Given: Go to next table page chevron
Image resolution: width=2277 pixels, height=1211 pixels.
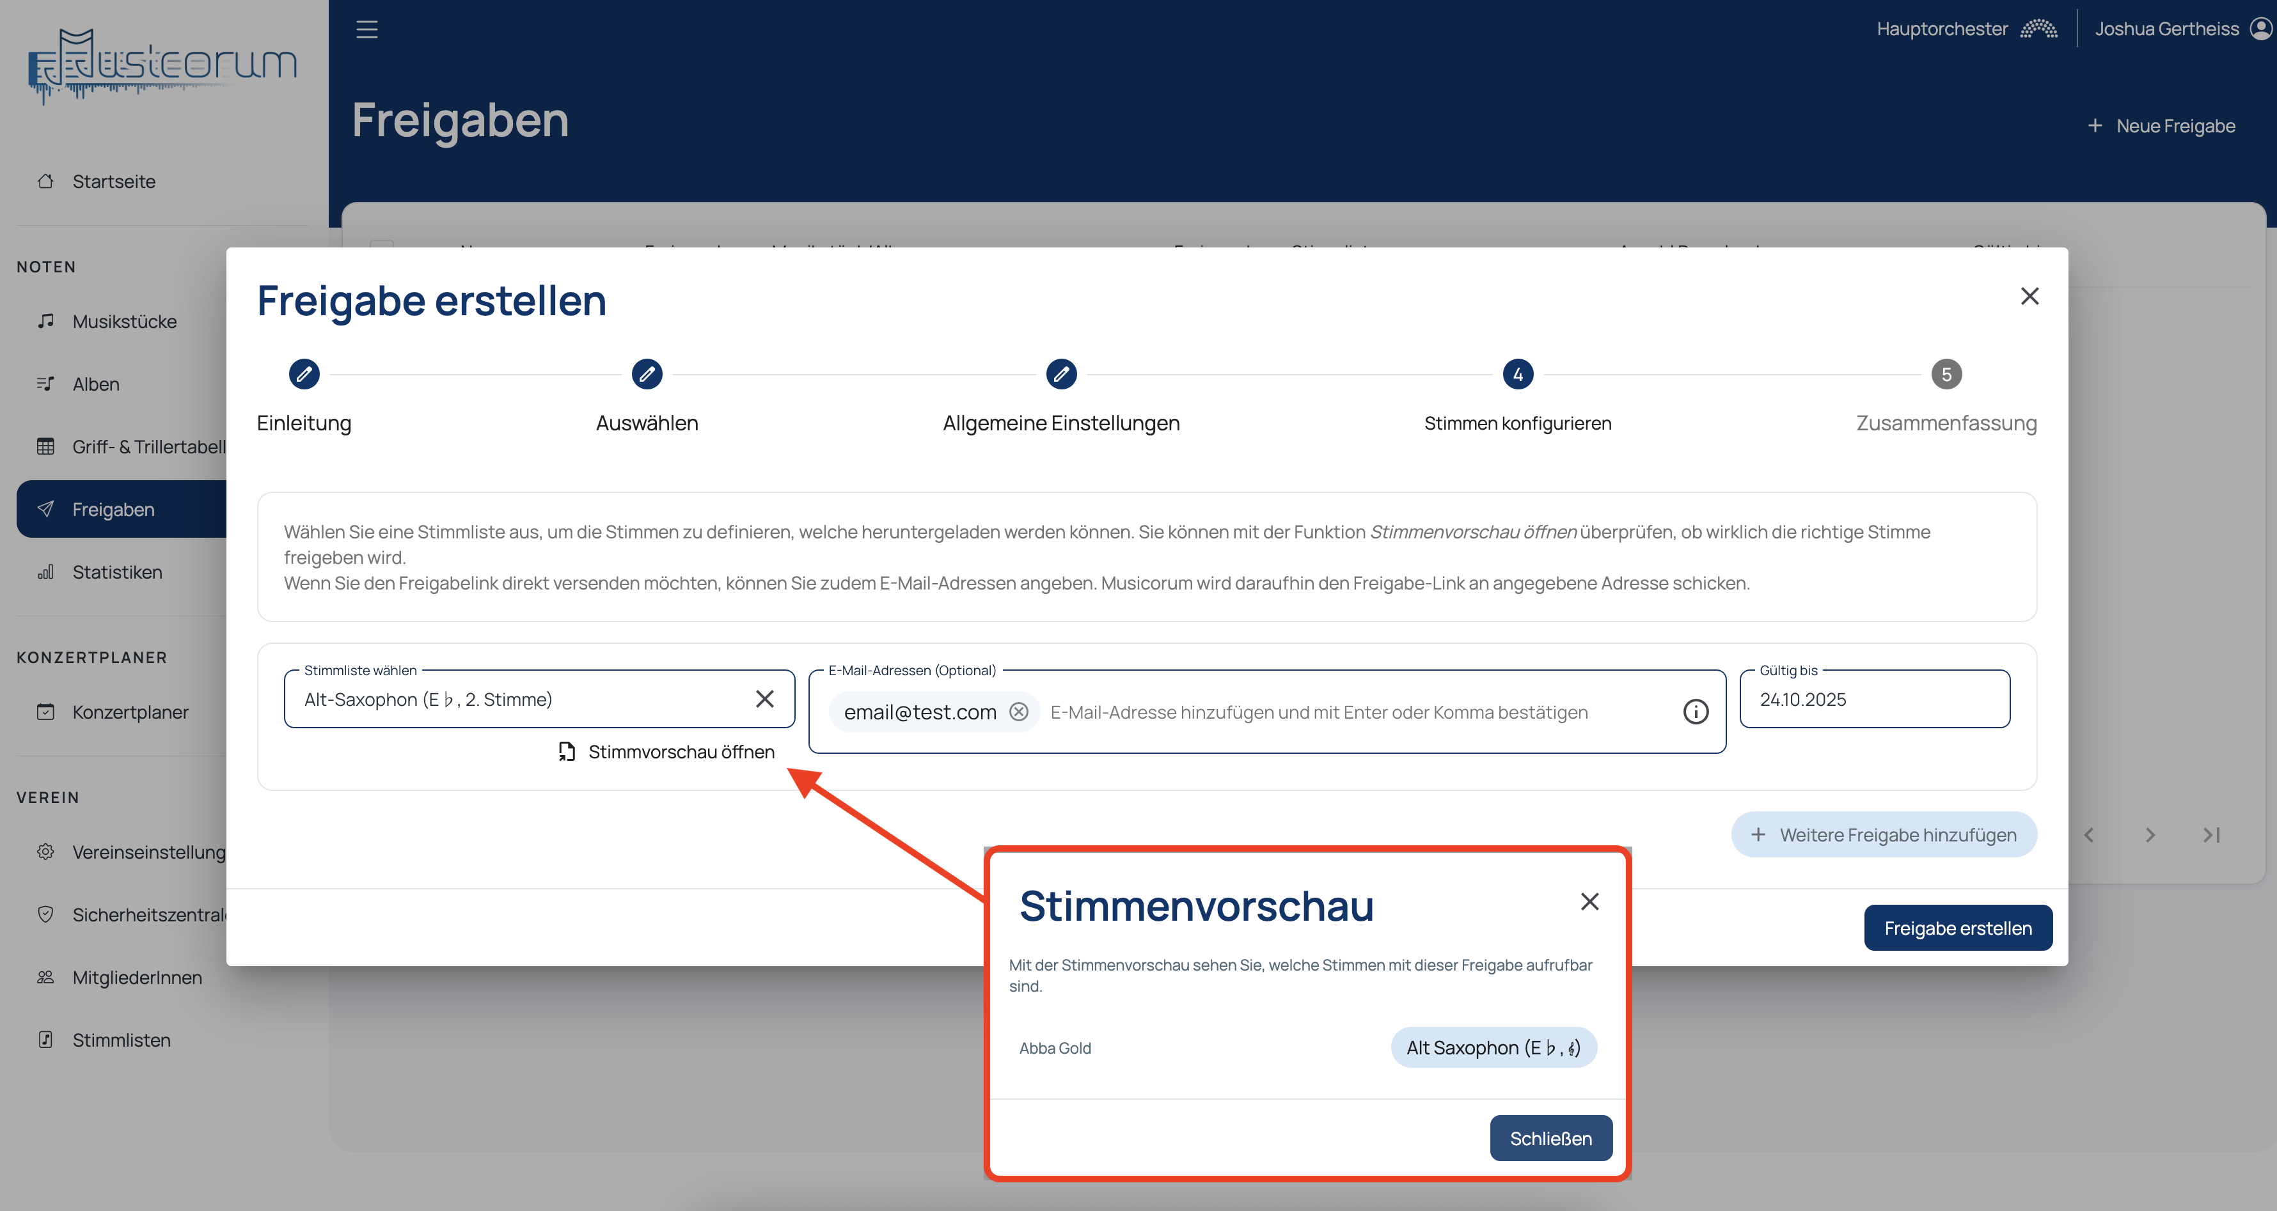Looking at the screenshot, I should pos(2150,834).
